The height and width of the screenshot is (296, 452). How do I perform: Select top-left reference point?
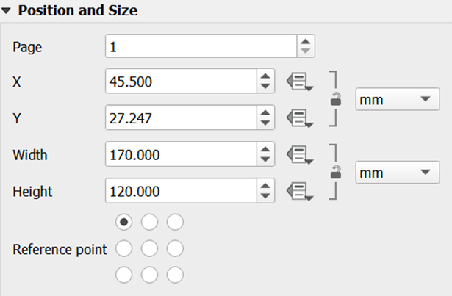[x=124, y=221]
